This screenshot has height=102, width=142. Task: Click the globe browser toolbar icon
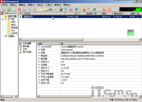click(61, 9)
